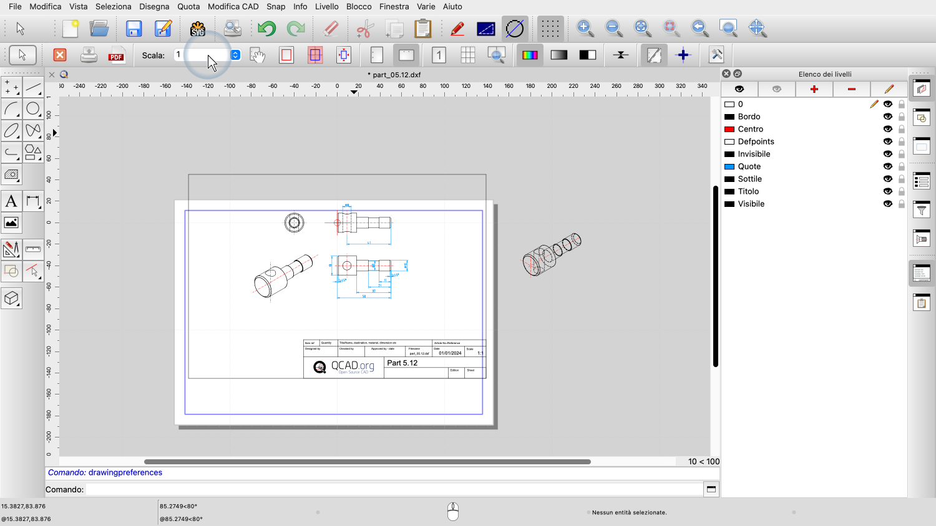Lock the Bordo layer

(x=901, y=117)
